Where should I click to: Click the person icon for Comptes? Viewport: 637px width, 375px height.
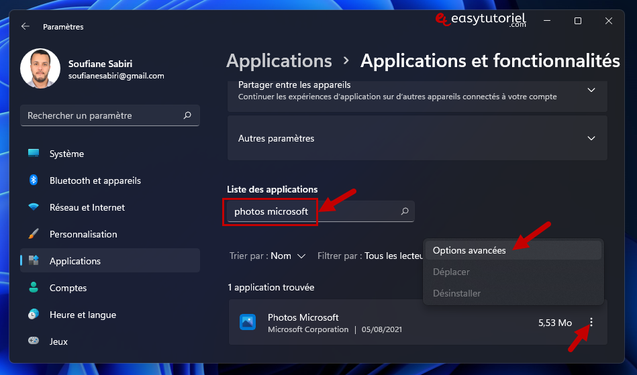click(x=34, y=287)
